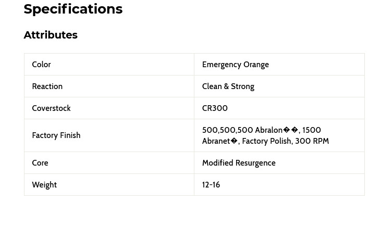The image size is (369, 226).
Task: Click the Specifications heading
Action: pyautogui.click(x=73, y=9)
